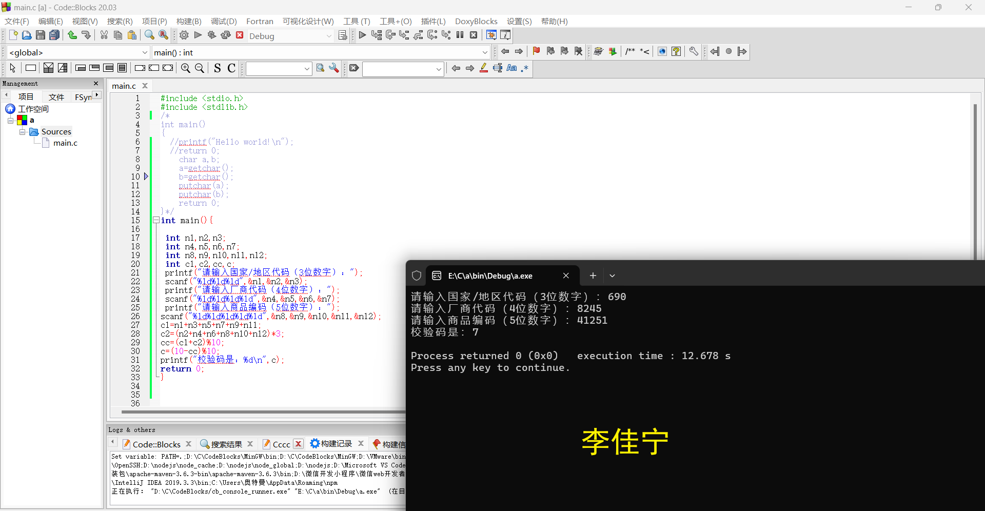
Task: Cut selection with scissors icon
Action: point(104,35)
